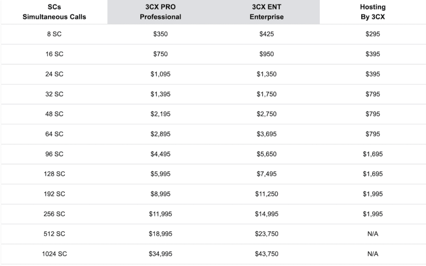Click the $43,750 Enterprise price
Image resolution: width=426 pixels, height=266 pixels.
pyautogui.click(x=267, y=254)
